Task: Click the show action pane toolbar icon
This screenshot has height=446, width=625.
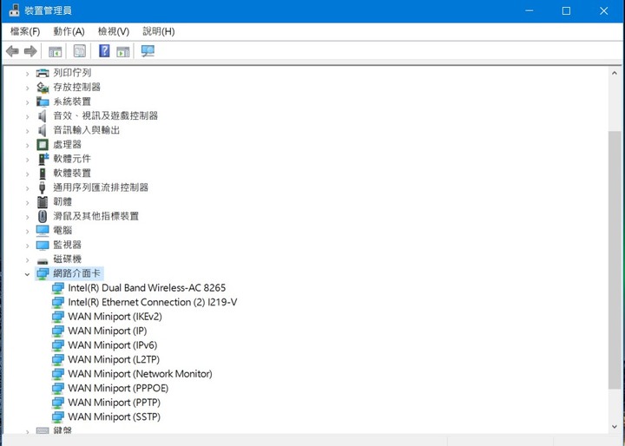Action: [122, 51]
